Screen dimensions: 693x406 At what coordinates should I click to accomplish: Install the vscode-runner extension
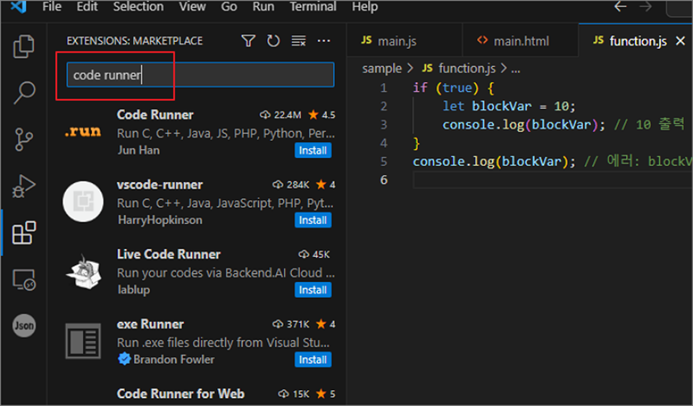click(x=313, y=221)
